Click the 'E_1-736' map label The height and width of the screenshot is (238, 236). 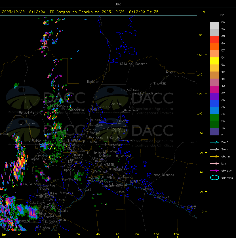[160, 84]
